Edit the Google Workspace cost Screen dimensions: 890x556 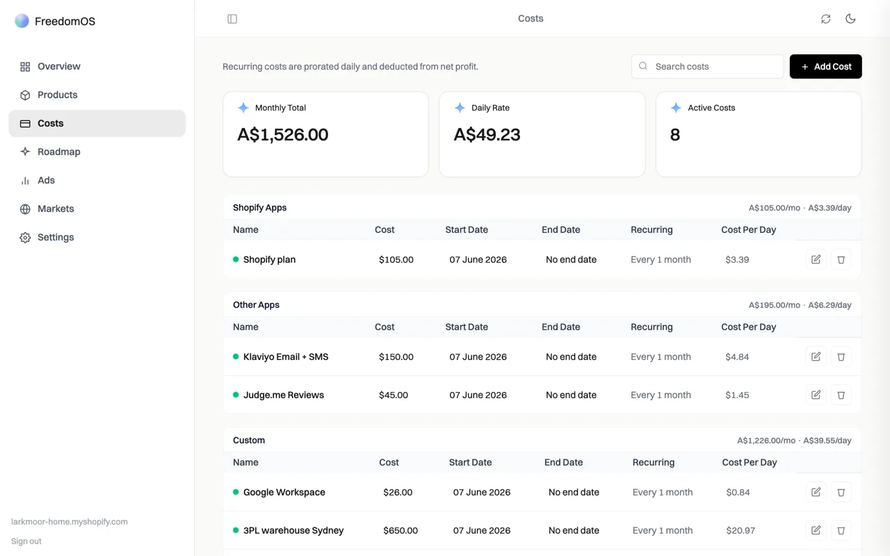tap(816, 492)
